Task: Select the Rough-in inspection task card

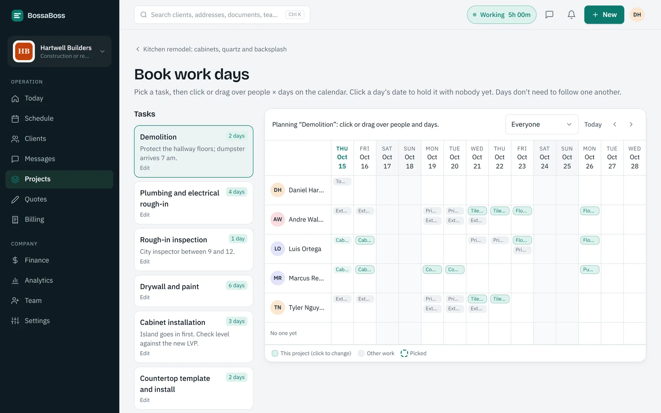Action: pos(194,250)
